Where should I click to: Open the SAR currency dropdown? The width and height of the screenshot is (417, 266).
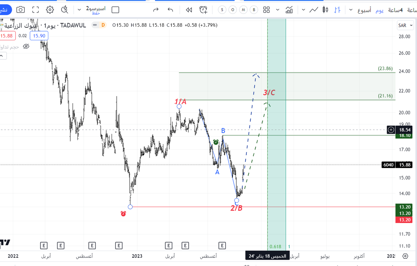pyautogui.click(x=405, y=25)
